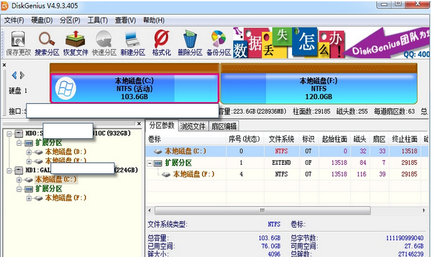434x257 pixels.
Task: Open the 查看(V) menu
Action: pyautogui.click(x=125, y=20)
